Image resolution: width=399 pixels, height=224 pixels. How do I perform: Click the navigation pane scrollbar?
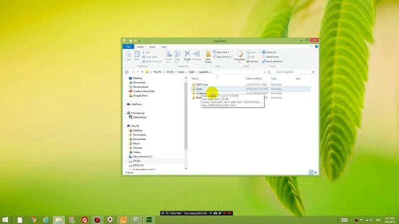pyautogui.click(x=186, y=116)
